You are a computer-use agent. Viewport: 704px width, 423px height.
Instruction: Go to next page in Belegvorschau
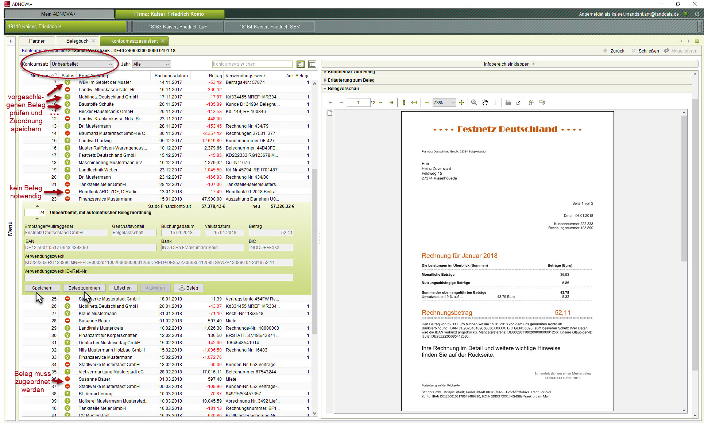point(380,102)
